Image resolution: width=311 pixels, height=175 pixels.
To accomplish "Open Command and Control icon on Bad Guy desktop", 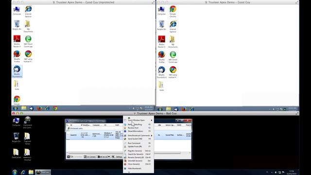I will pyautogui.click(x=28, y=122).
